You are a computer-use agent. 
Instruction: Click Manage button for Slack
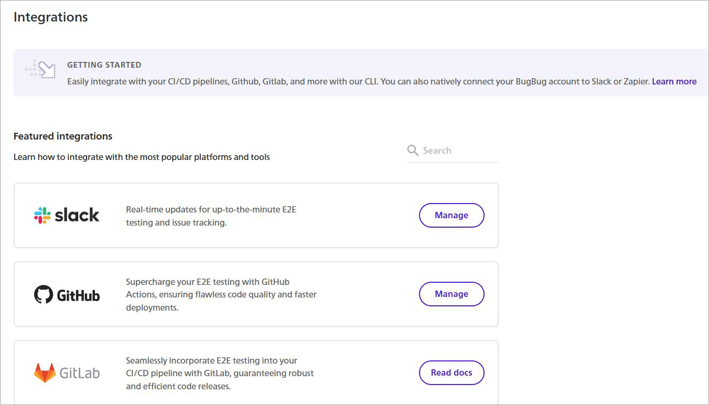[451, 215]
